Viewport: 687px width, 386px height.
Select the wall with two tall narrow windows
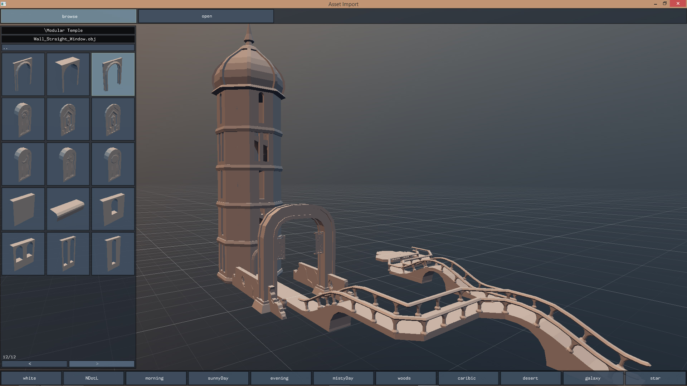coord(68,254)
